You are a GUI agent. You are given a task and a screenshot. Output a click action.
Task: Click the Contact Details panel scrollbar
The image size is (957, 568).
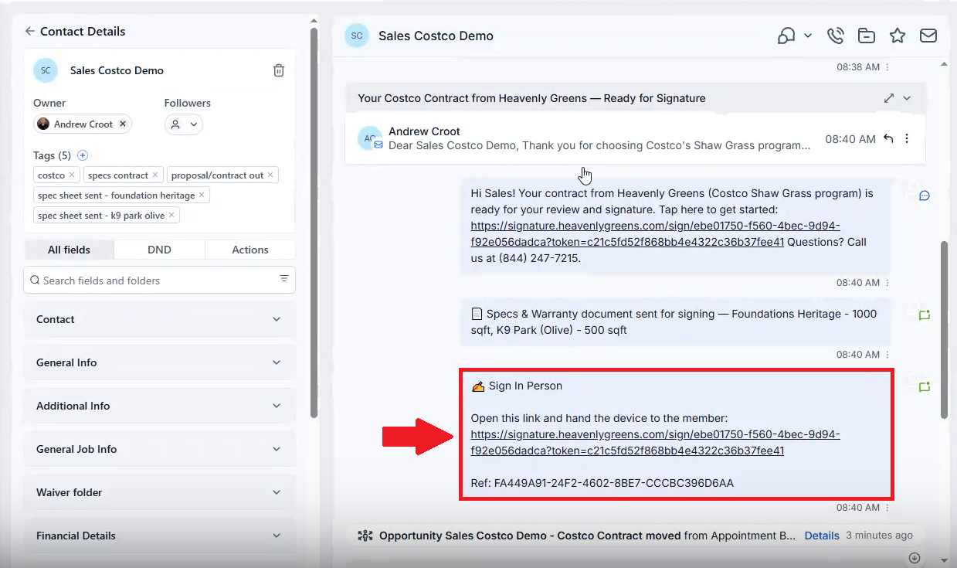click(x=314, y=223)
